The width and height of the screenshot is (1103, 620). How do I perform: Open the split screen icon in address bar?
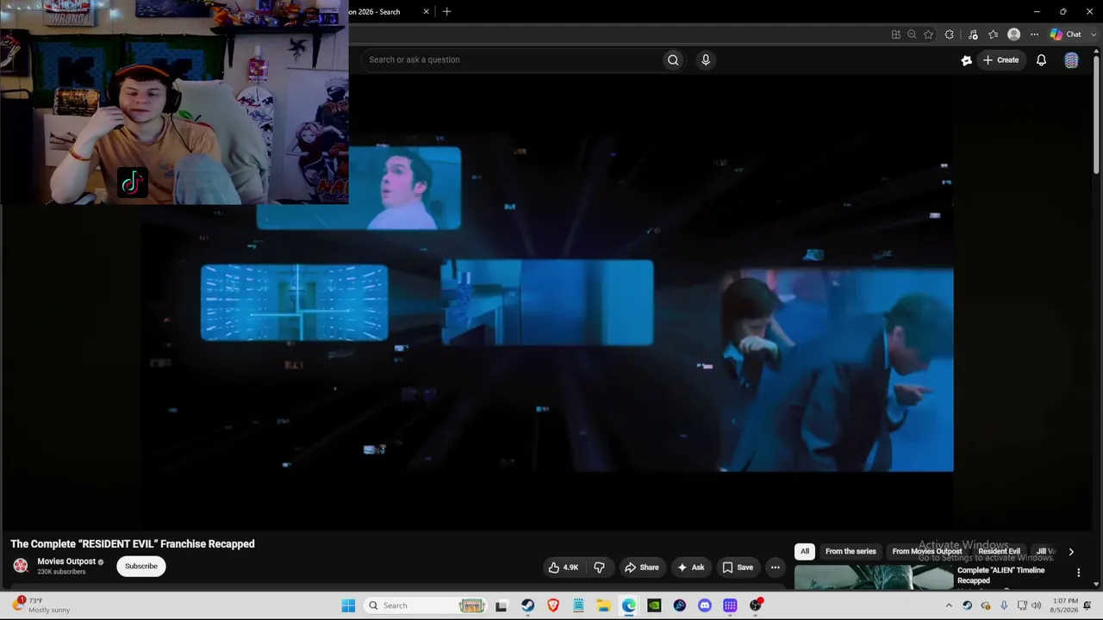(x=896, y=34)
